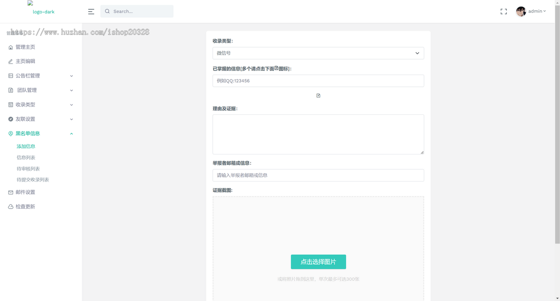This screenshot has width=560, height=301.
Task: Select 添加信息 submenu item
Action: pos(26,147)
